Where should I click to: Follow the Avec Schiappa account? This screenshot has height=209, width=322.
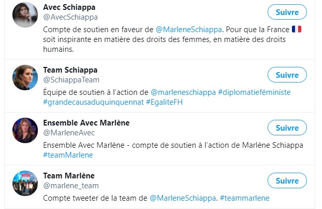pyautogui.click(x=287, y=12)
